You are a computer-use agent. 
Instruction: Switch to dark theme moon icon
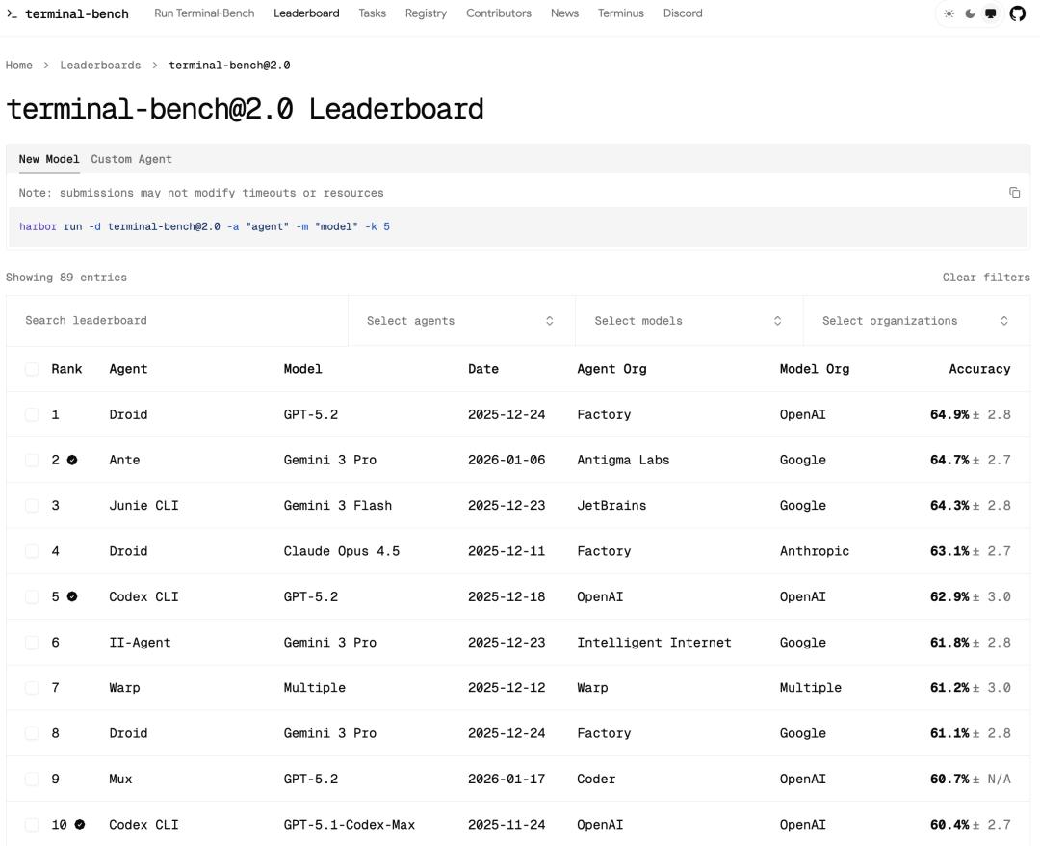(970, 13)
